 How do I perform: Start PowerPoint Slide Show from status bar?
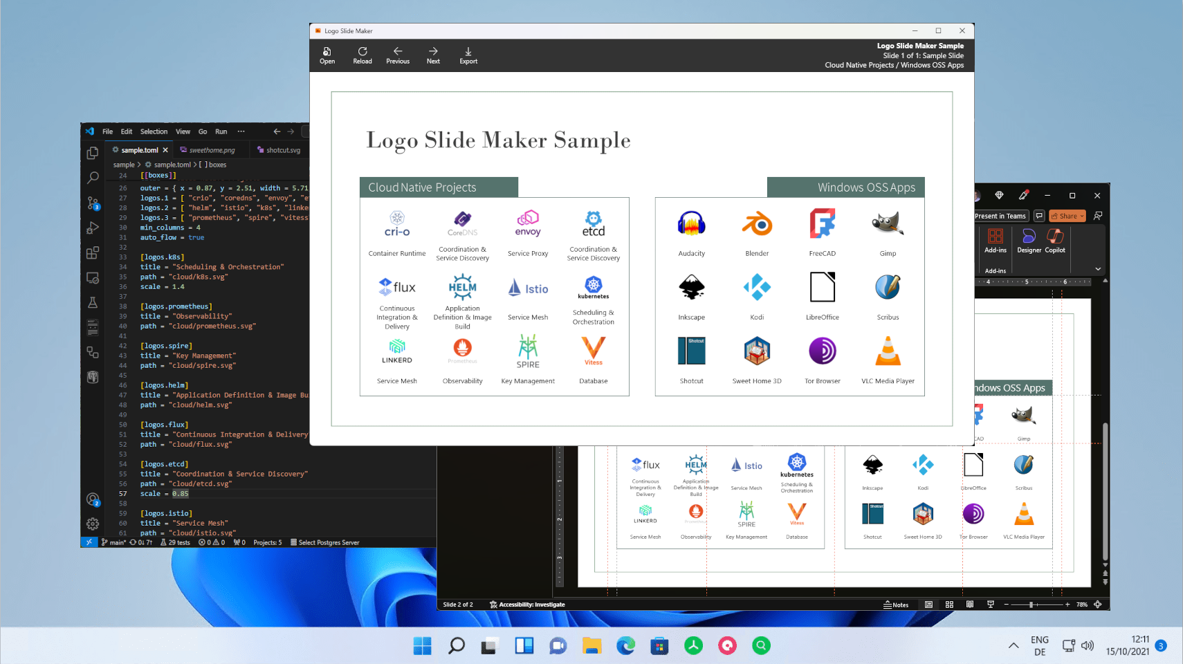tap(991, 605)
